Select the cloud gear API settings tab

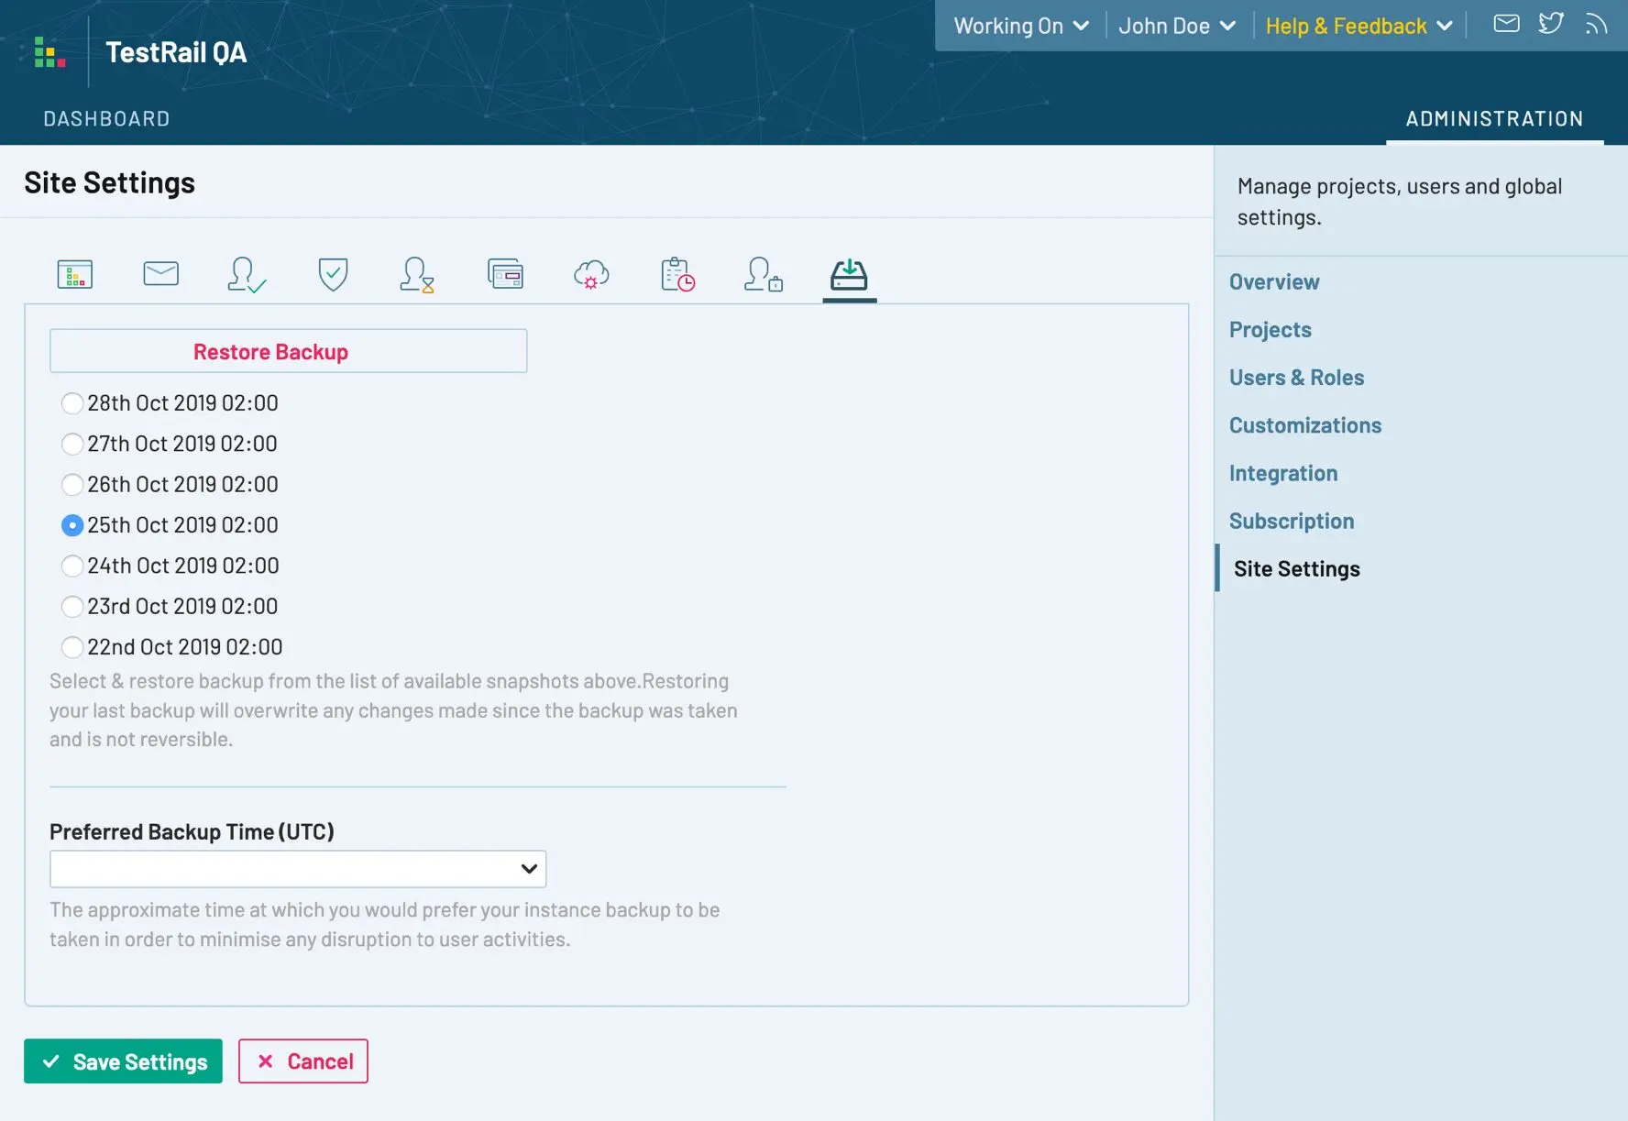591,273
